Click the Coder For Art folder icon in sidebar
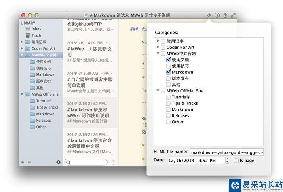The image size is (283, 192). pos(27,48)
